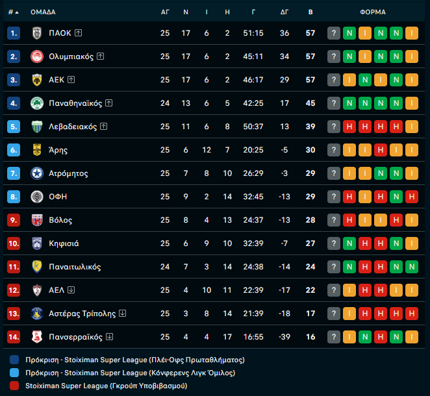Click the Olympiacos team crest icon
This screenshot has width=430, height=396.
point(36,56)
